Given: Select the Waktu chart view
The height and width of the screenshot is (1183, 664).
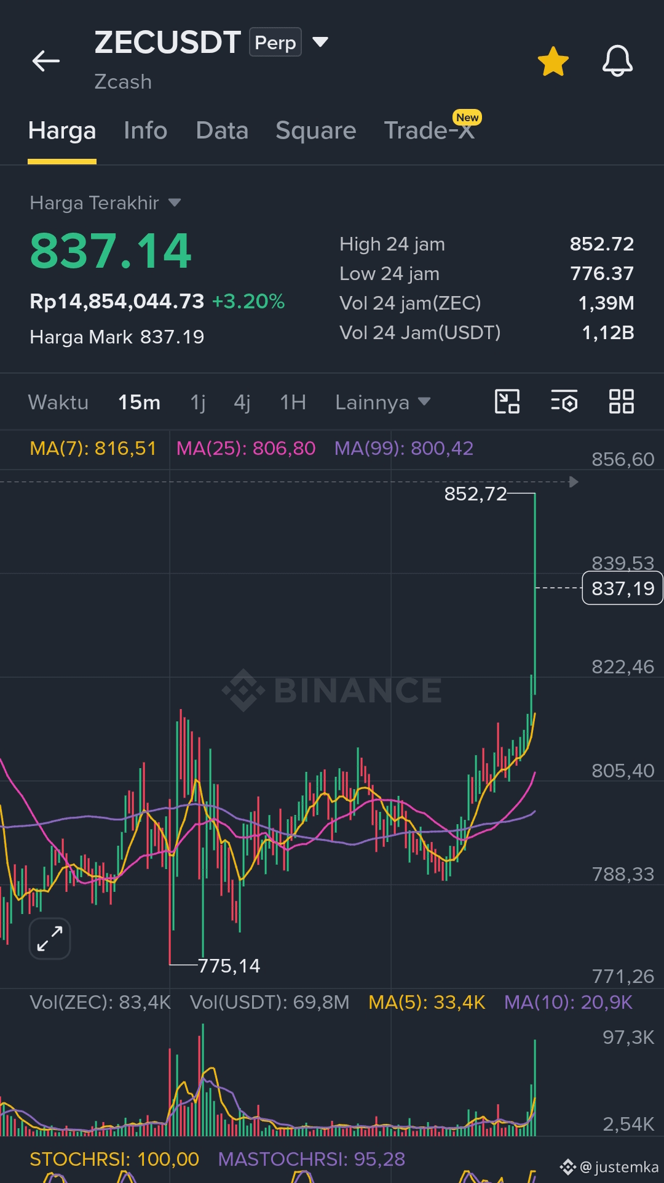Looking at the screenshot, I should pos(58,402).
